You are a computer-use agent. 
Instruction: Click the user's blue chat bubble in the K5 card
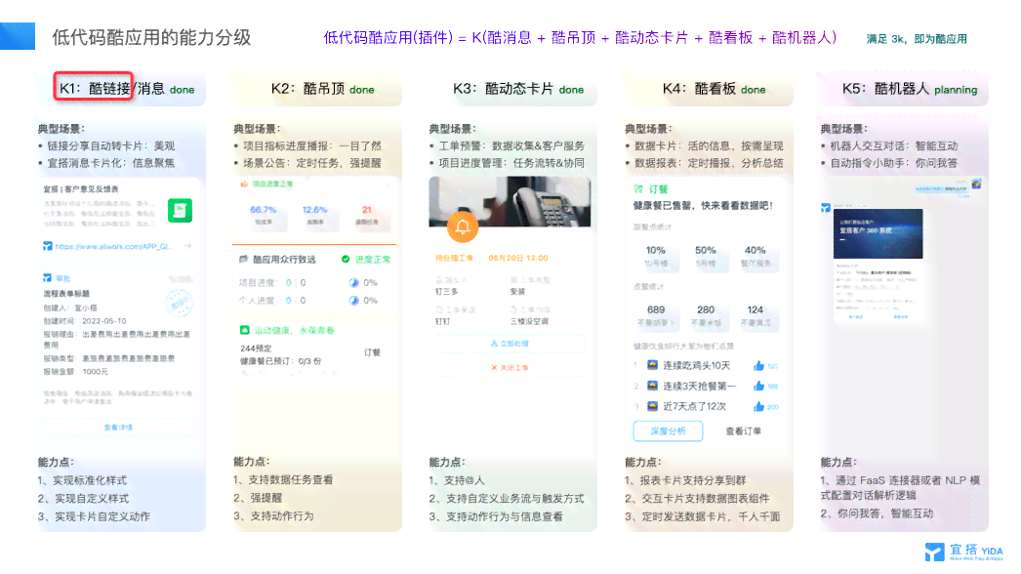coord(941,189)
